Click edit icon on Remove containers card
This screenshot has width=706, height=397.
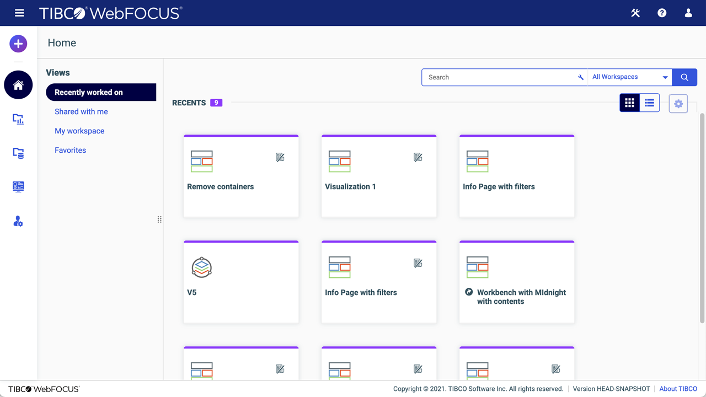280,158
